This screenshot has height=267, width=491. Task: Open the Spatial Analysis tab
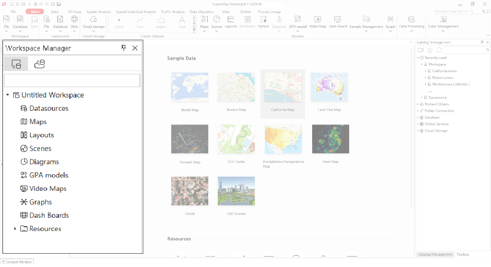[x=99, y=11]
